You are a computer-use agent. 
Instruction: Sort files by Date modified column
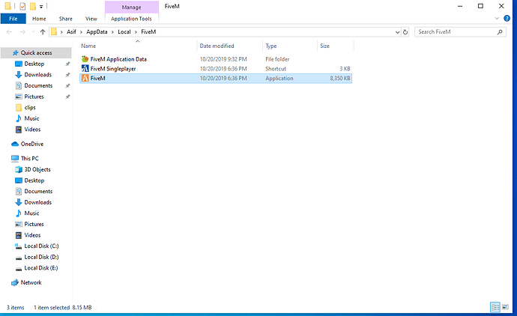click(217, 46)
